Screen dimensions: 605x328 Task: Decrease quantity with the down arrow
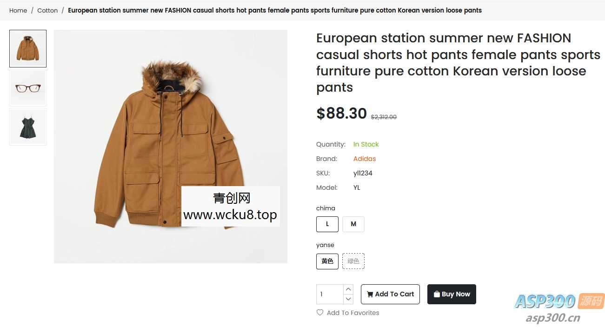(x=348, y=299)
